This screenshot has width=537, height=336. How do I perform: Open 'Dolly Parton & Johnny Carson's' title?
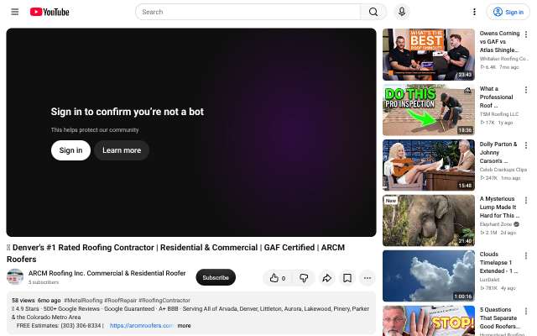[498, 153]
